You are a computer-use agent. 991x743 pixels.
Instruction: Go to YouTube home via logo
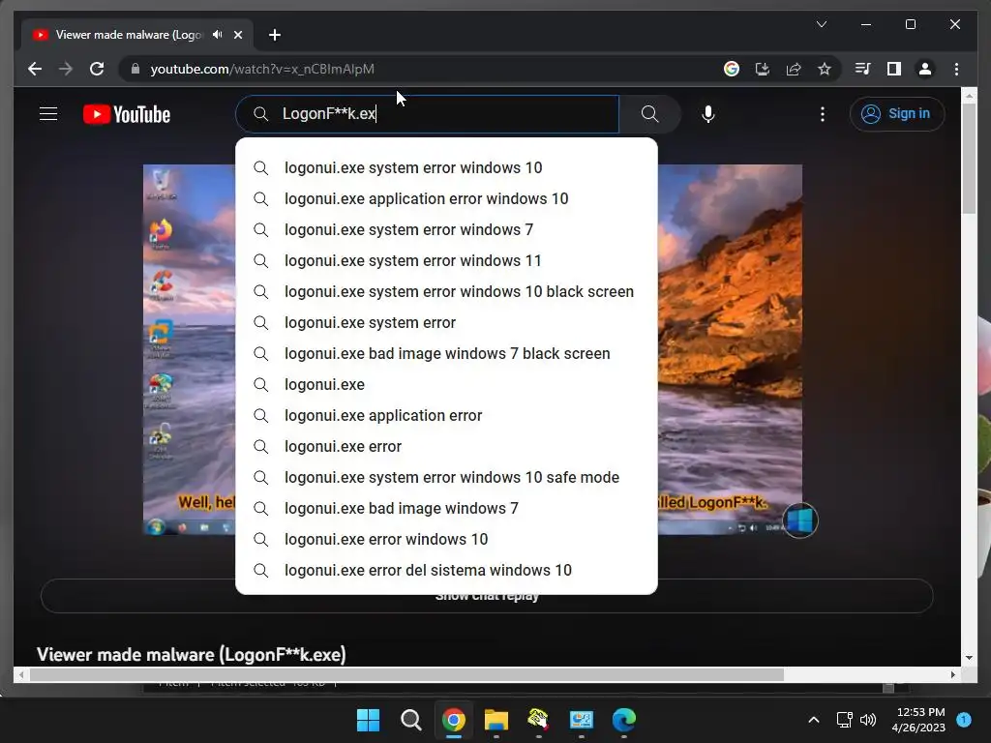pyautogui.click(x=127, y=114)
